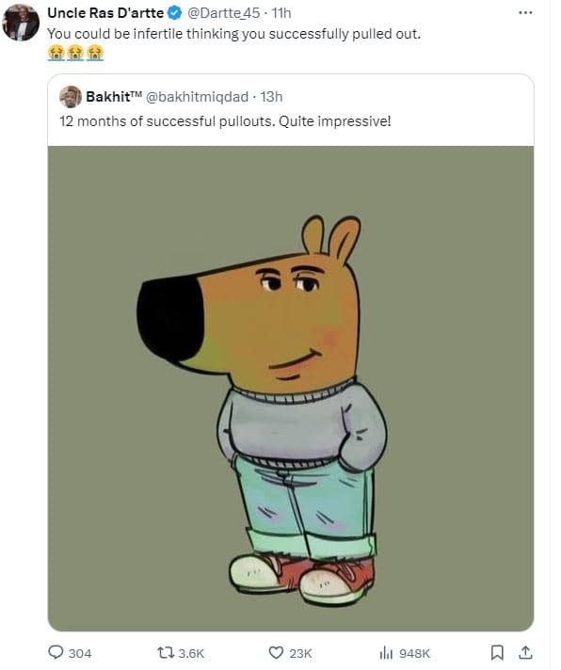Open the @Dartte_45 handle link
The height and width of the screenshot is (670, 561).
[x=223, y=13]
